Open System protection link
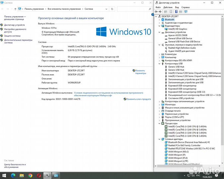Screen dimensions: 224x179 12,36
